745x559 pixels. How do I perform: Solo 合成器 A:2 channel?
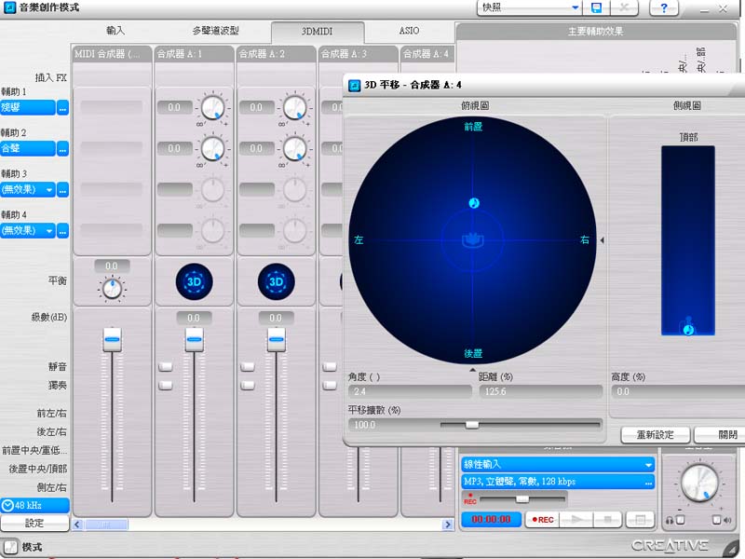pyautogui.click(x=248, y=385)
